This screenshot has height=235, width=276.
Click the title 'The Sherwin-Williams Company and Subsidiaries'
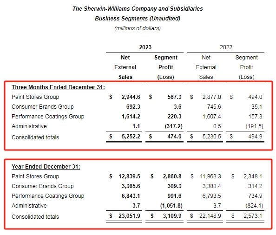(138, 9)
